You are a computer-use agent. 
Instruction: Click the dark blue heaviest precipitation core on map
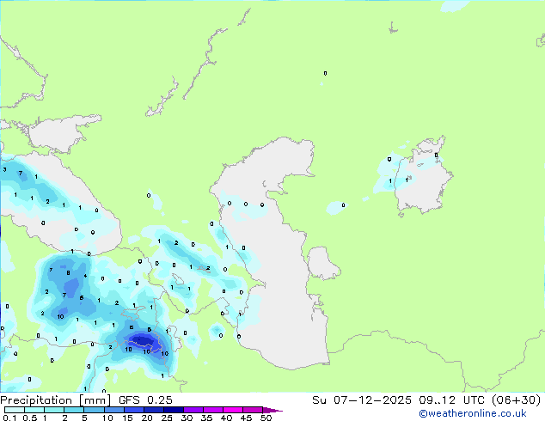[144, 340]
